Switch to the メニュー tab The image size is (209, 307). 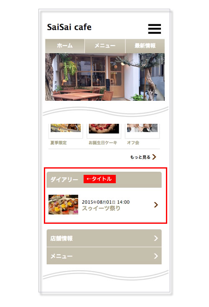coord(105,46)
